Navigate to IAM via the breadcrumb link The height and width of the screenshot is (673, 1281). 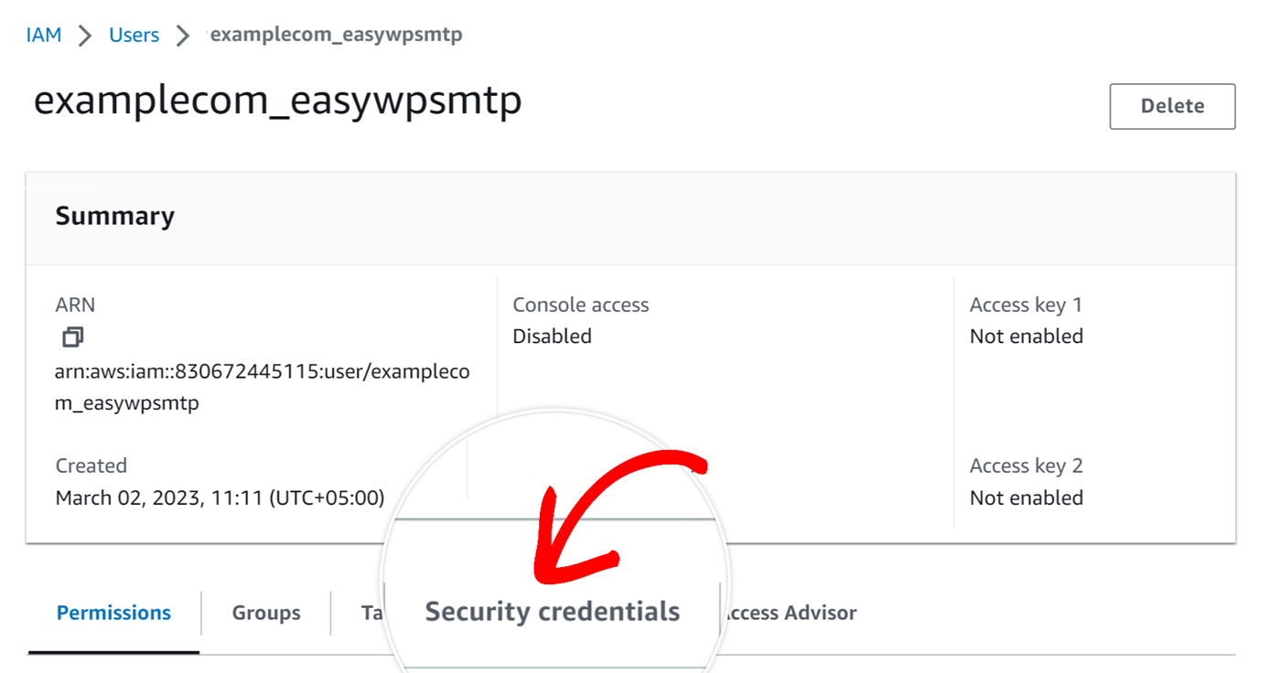coord(44,35)
